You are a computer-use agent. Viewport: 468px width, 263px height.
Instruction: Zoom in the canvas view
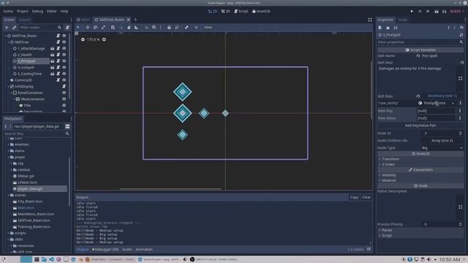[104, 39]
